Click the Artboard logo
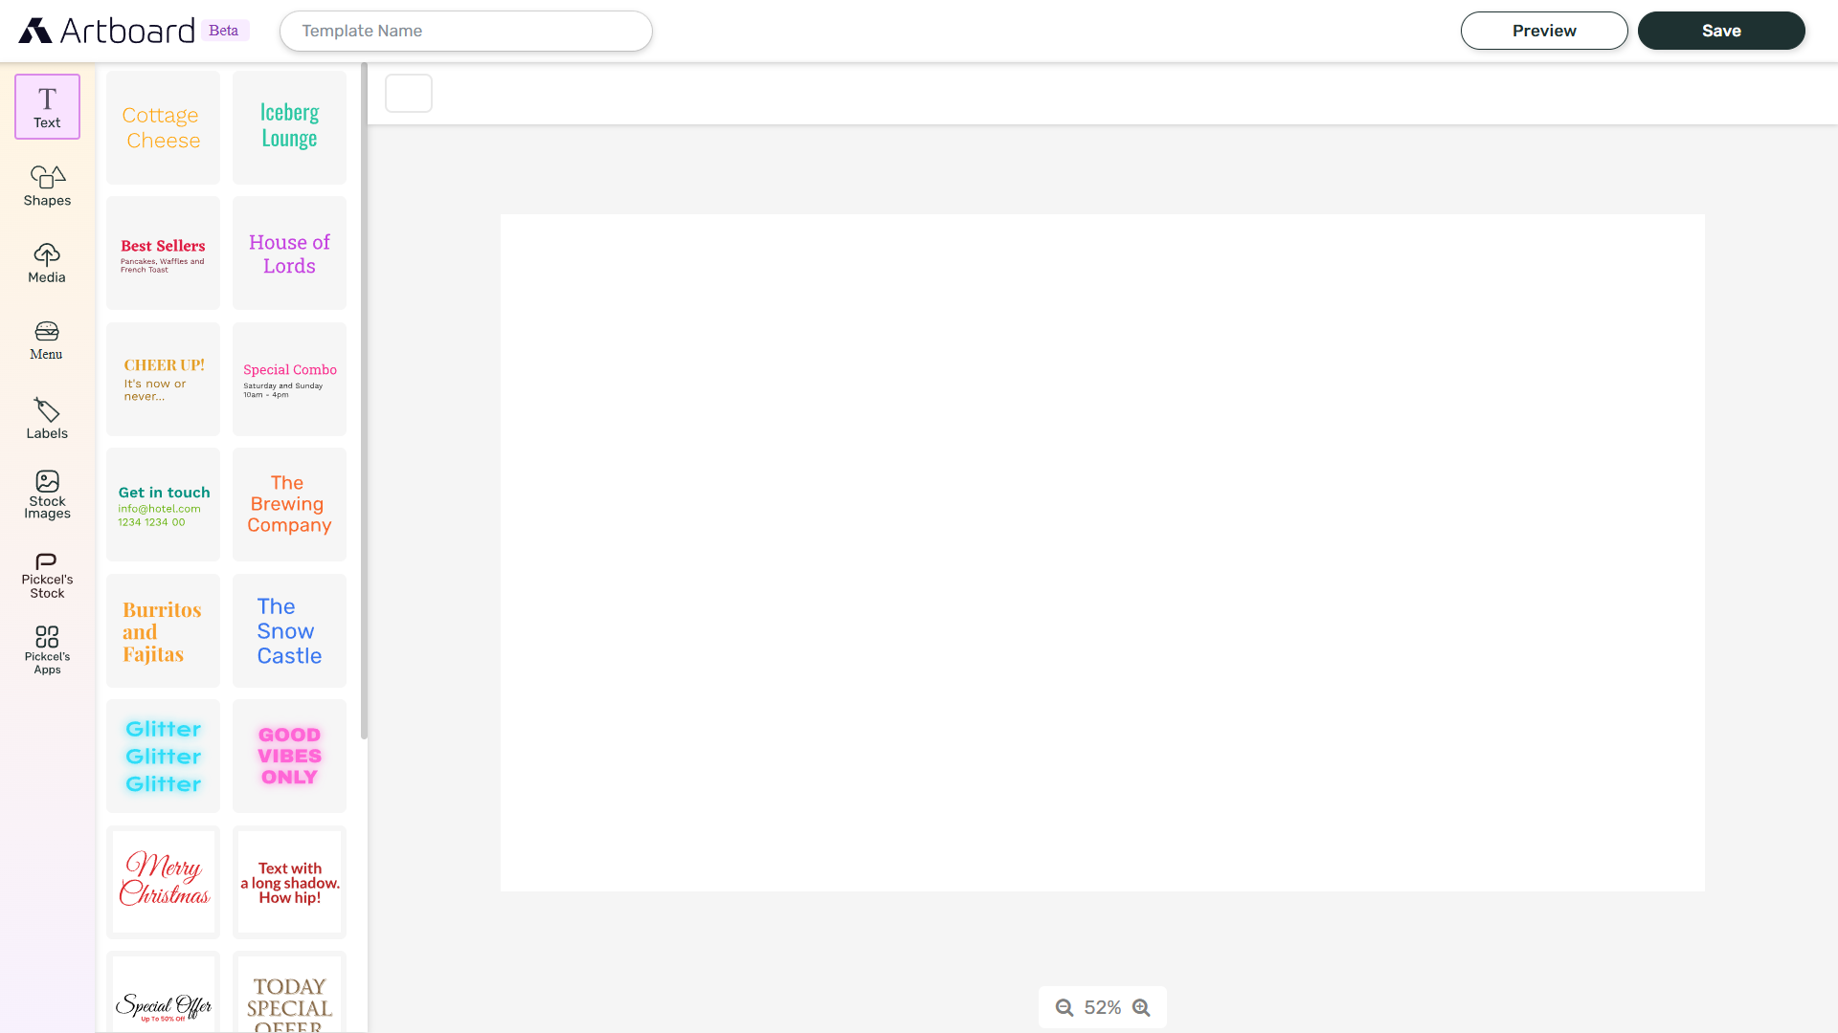The height and width of the screenshot is (1033, 1838). pyautogui.click(x=105, y=30)
